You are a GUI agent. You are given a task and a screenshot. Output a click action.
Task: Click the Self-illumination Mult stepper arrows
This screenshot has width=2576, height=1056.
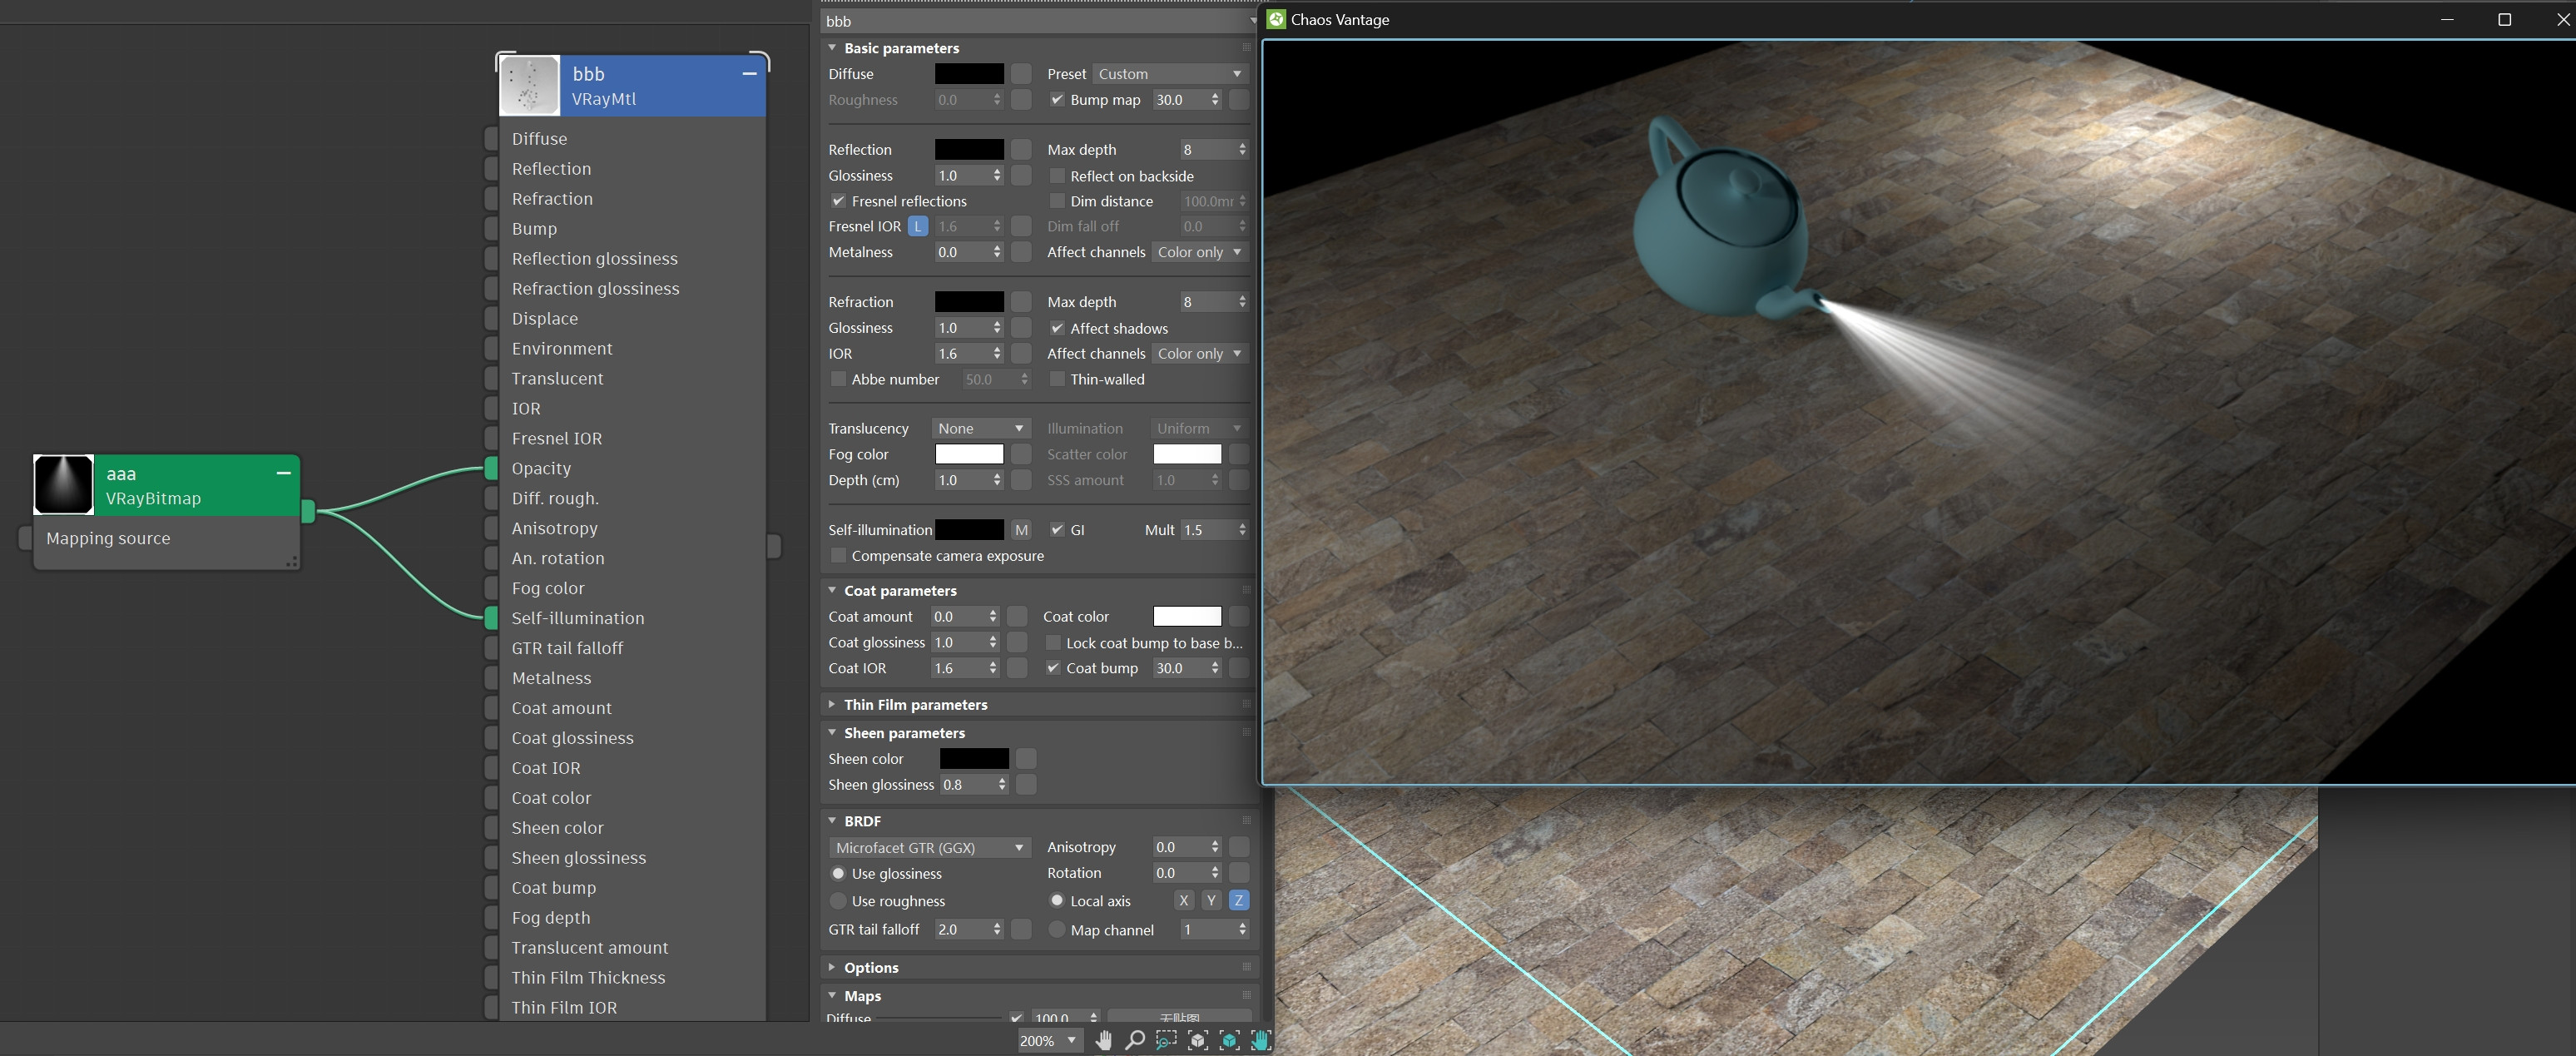pyautogui.click(x=1242, y=530)
